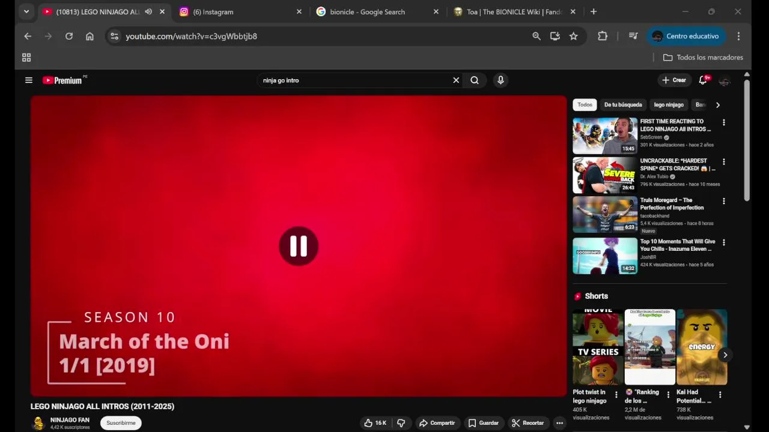
Task: Bookmark this page with star icon
Action: (574, 36)
